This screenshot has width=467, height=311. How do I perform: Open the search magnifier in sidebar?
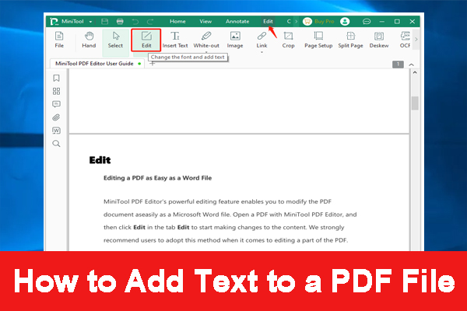click(x=56, y=143)
